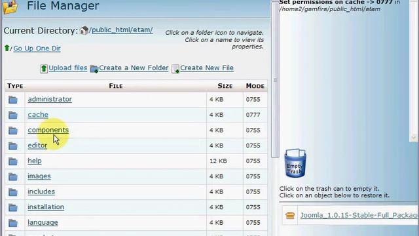Click the home icon in Current Directory
The width and height of the screenshot is (419, 236).
click(84, 30)
